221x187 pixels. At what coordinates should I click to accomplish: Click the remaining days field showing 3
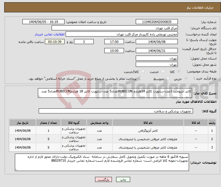pos(84,42)
